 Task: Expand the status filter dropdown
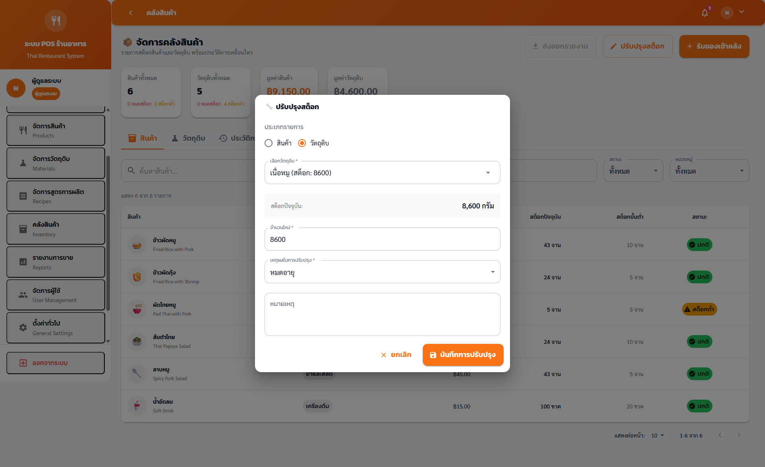click(633, 171)
